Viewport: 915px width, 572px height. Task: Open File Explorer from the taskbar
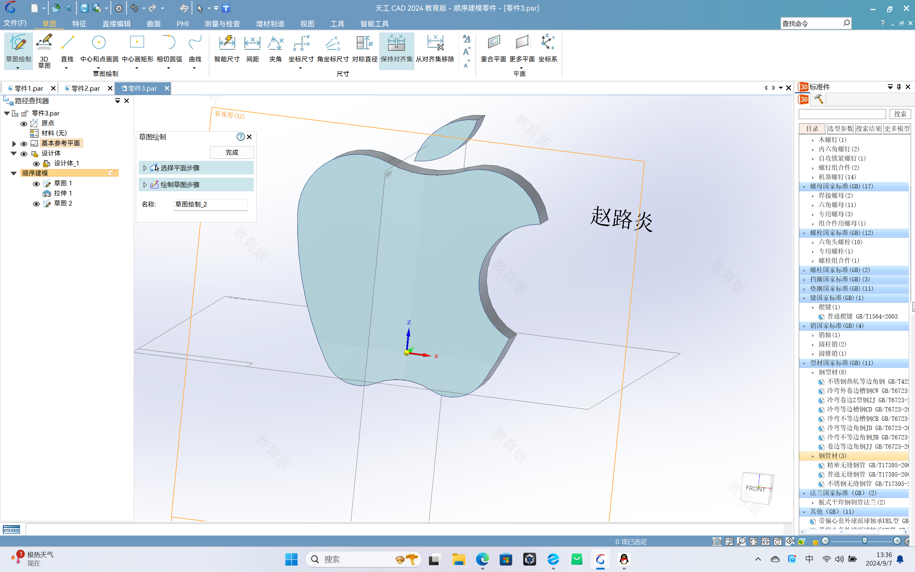click(x=459, y=559)
